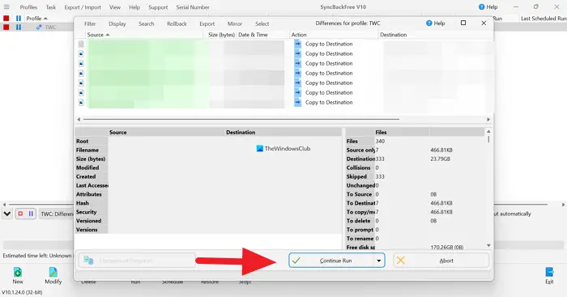Open the View menu
The image size is (567, 297).
(115, 7)
